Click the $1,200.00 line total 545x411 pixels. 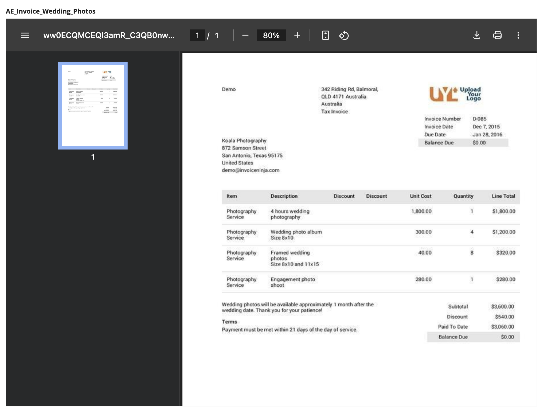[504, 232]
